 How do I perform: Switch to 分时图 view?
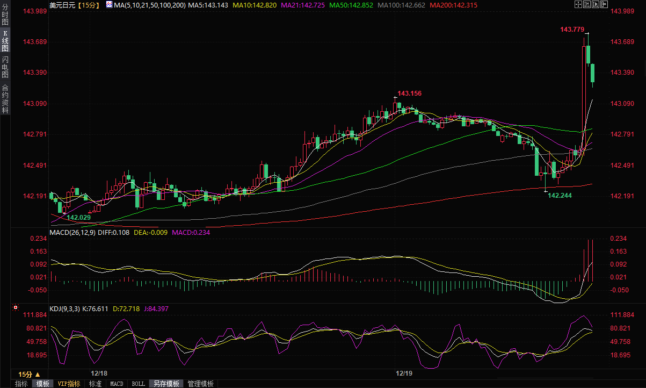click(5, 17)
